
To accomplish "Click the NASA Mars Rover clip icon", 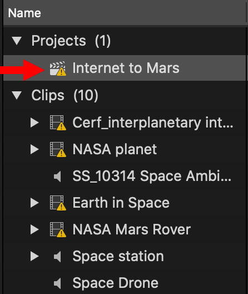I will (58, 229).
